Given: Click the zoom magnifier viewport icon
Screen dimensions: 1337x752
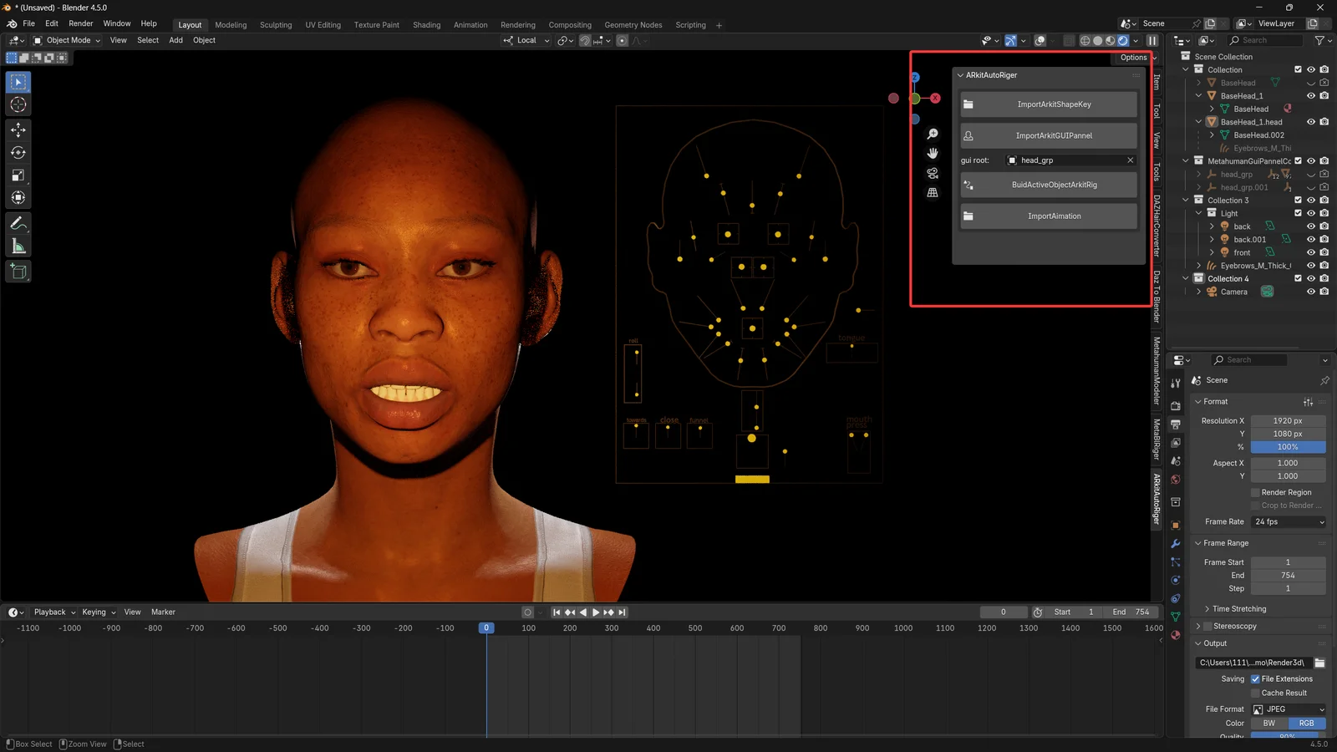Looking at the screenshot, I should tap(933, 134).
